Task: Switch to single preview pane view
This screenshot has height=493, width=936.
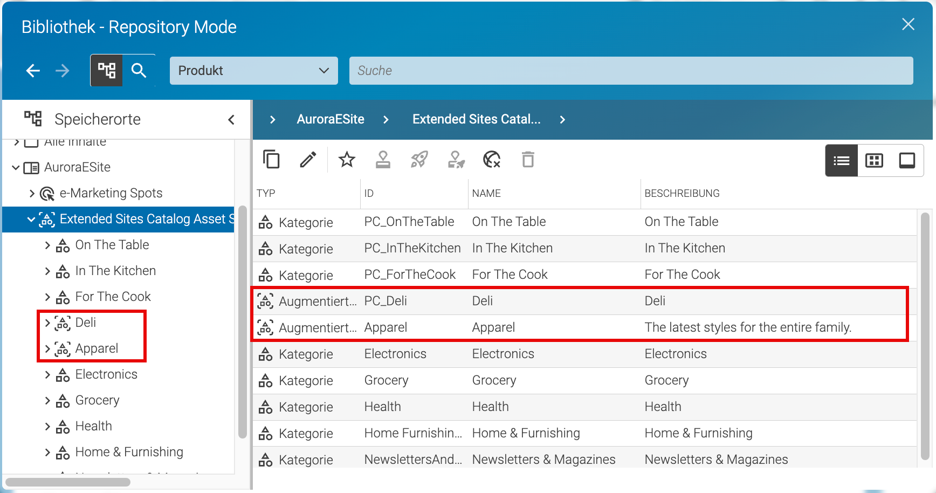Action: coord(907,160)
